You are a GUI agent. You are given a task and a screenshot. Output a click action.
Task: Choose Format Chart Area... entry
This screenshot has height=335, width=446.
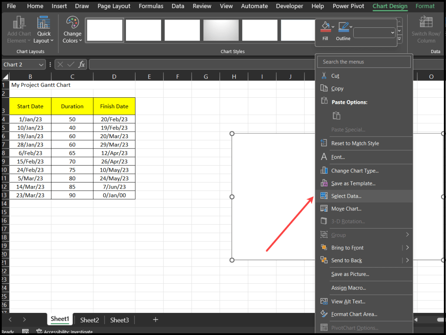point(364,314)
